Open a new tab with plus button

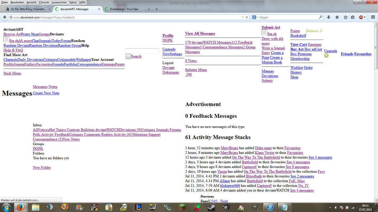click(157, 9)
